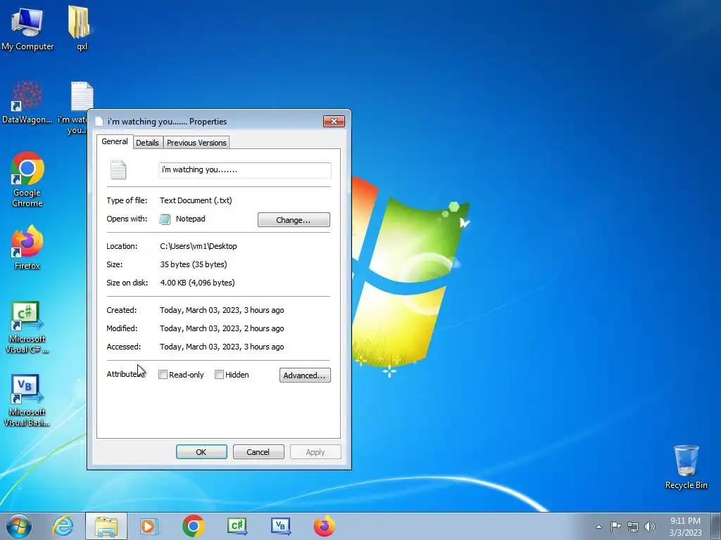Screen dimensions: 721x540
Task: Select Firefox desktop shortcut
Action: [27, 247]
